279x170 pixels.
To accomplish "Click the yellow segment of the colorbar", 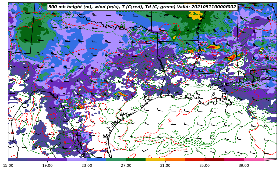I will 155,160.
